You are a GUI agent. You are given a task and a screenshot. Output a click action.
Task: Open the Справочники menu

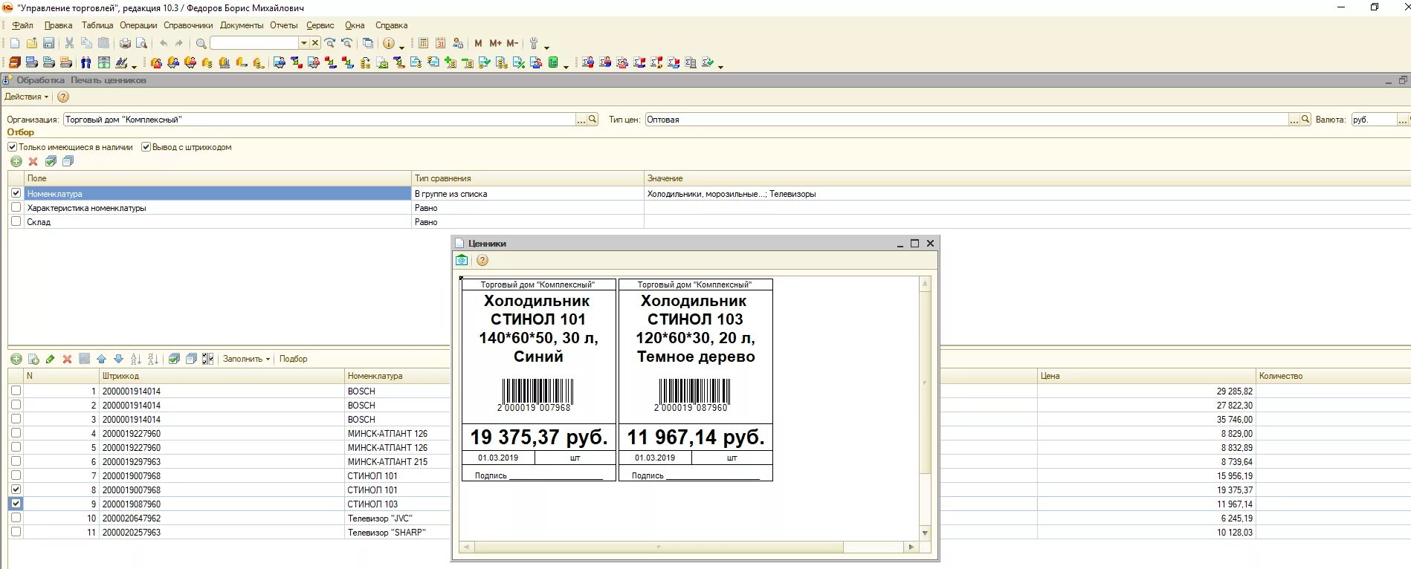click(188, 25)
